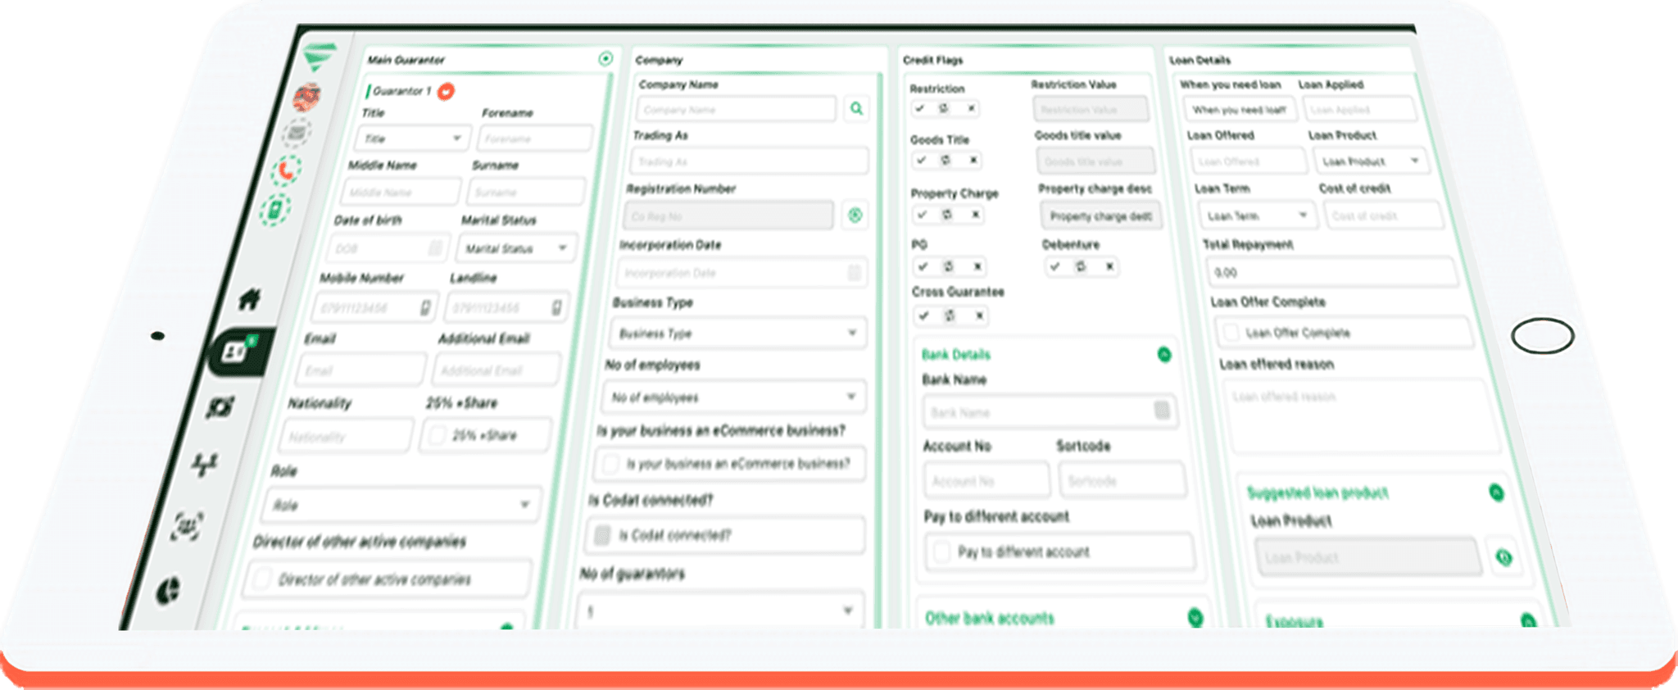Click the Trading As input field
Viewport: 1678px width, 690px height.
pos(749,161)
